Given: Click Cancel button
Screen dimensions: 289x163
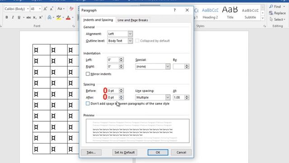Looking at the screenshot, I should (181, 153).
